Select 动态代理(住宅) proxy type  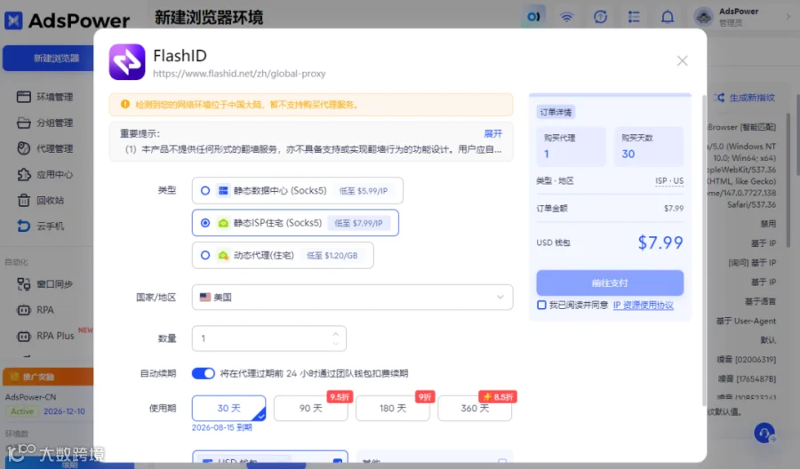pos(283,256)
